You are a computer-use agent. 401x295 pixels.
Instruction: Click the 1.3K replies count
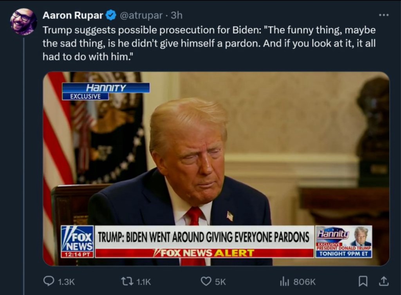tap(66, 281)
